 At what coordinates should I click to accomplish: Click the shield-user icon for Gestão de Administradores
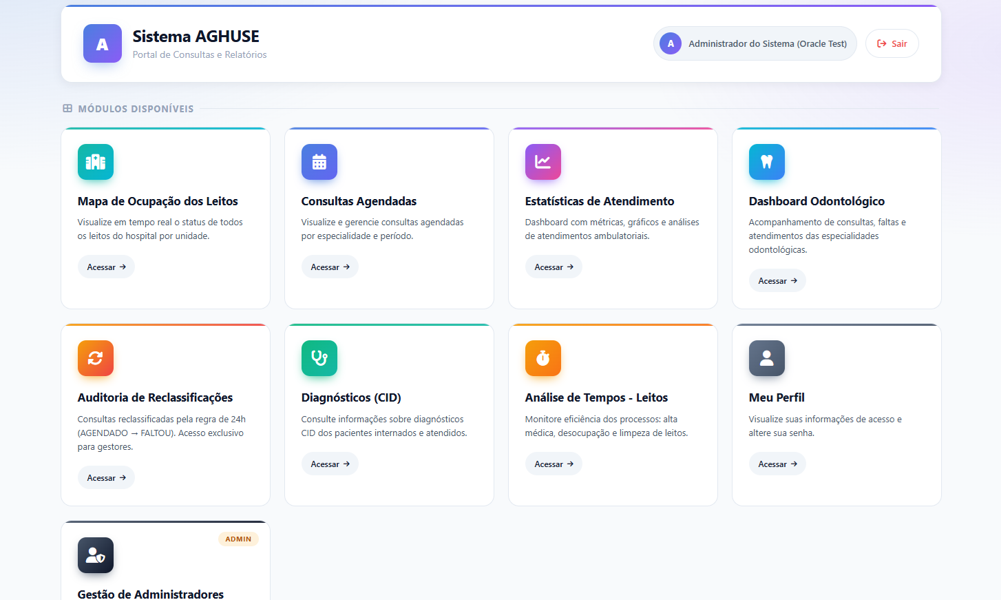click(x=96, y=555)
